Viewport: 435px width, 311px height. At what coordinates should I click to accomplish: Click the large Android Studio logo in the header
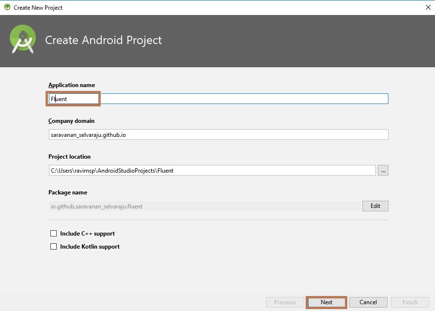(x=23, y=39)
